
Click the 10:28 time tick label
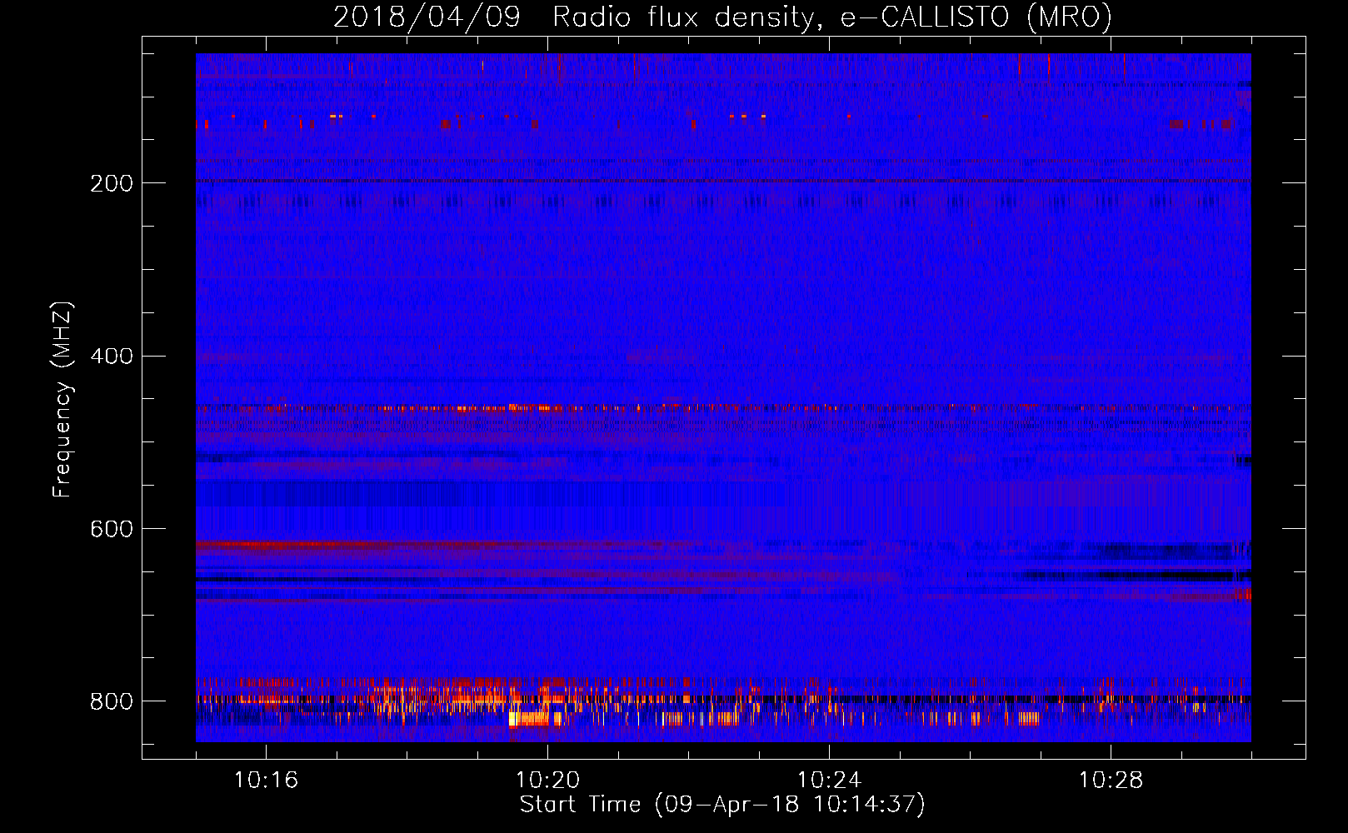(x=1111, y=781)
